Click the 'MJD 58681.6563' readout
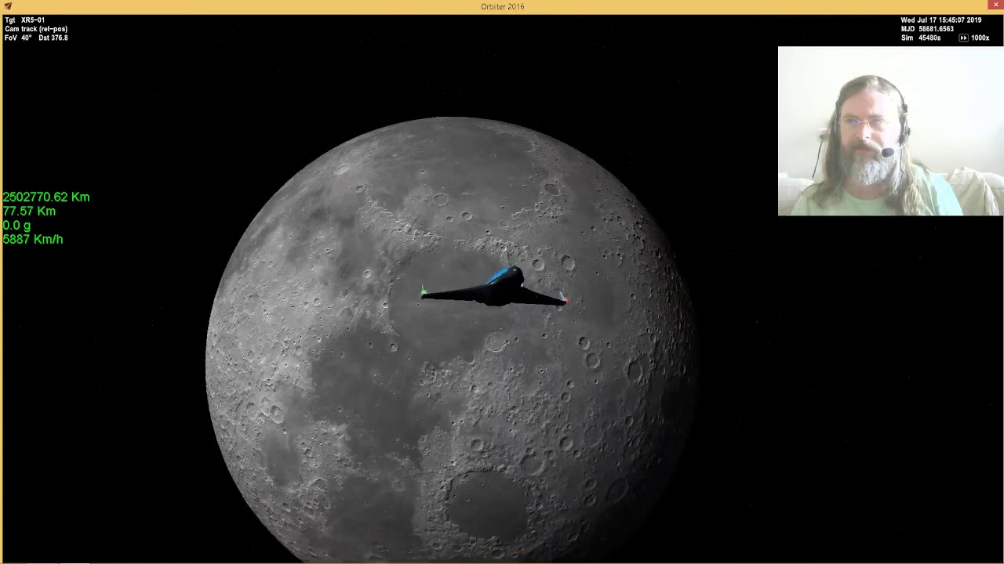The height and width of the screenshot is (564, 1004). 927,29
